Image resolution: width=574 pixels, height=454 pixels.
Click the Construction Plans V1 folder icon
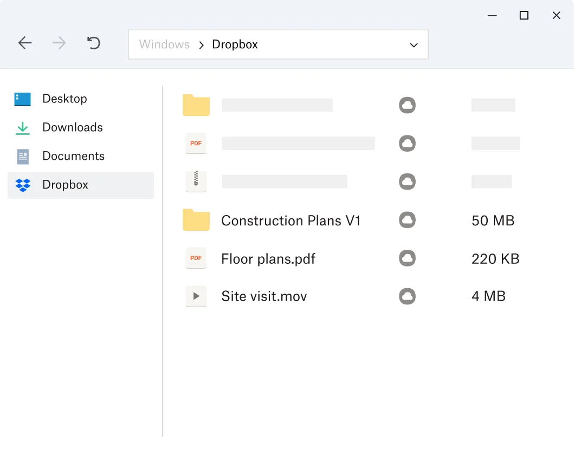click(196, 220)
